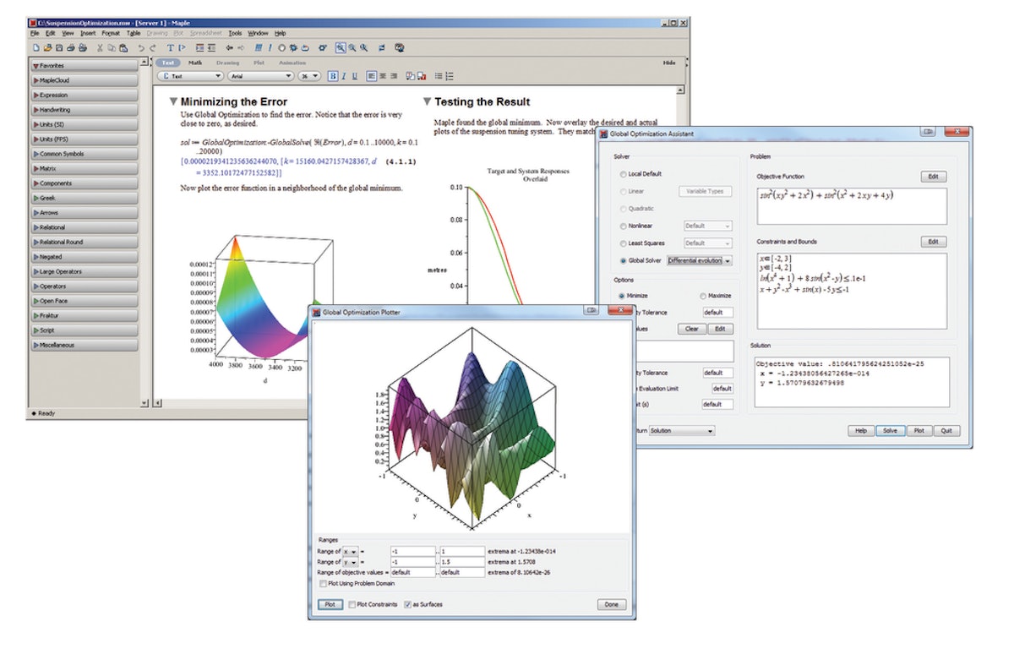Apply italic formatting
Image resolution: width=1014 pixels, height=649 pixels.
[x=343, y=75]
